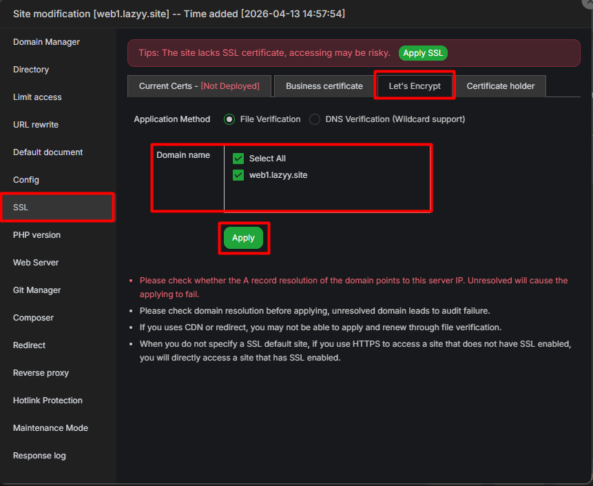Image resolution: width=593 pixels, height=486 pixels.
Task: Click Apply SSL in the warning banner
Action: click(423, 53)
